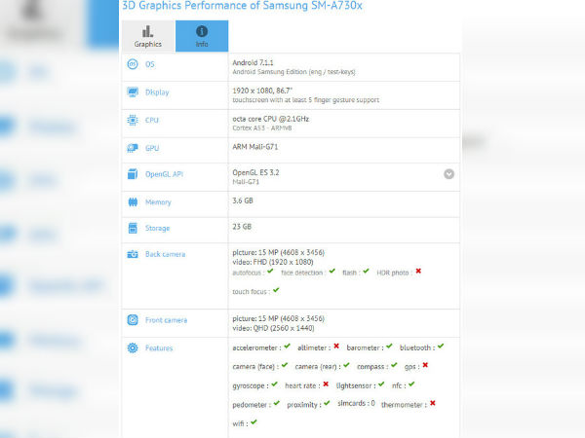Click the GPU icon
585x438 pixels.
[x=132, y=148]
